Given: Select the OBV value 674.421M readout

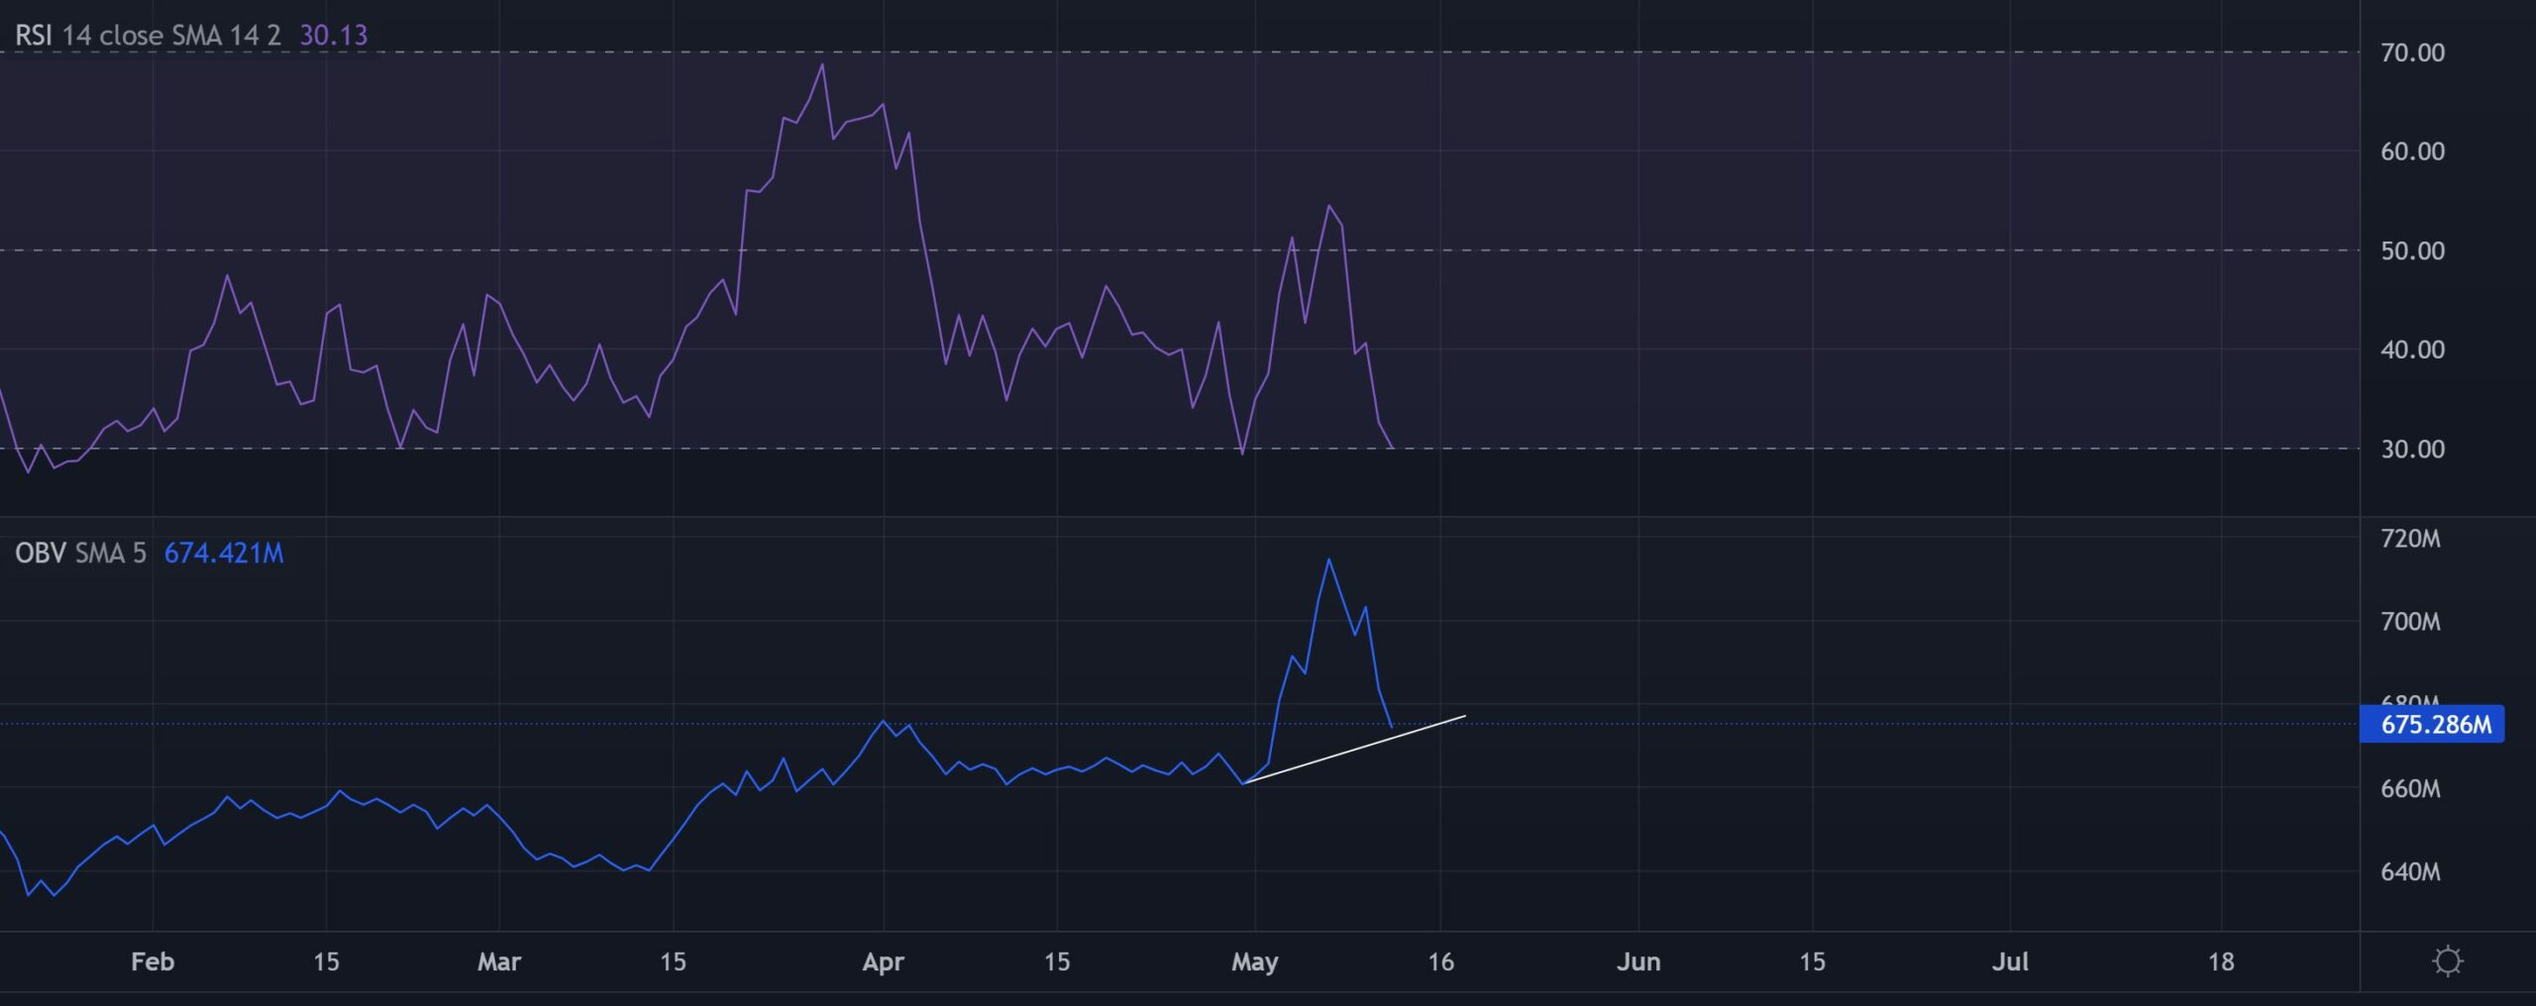Looking at the screenshot, I should click(224, 553).
